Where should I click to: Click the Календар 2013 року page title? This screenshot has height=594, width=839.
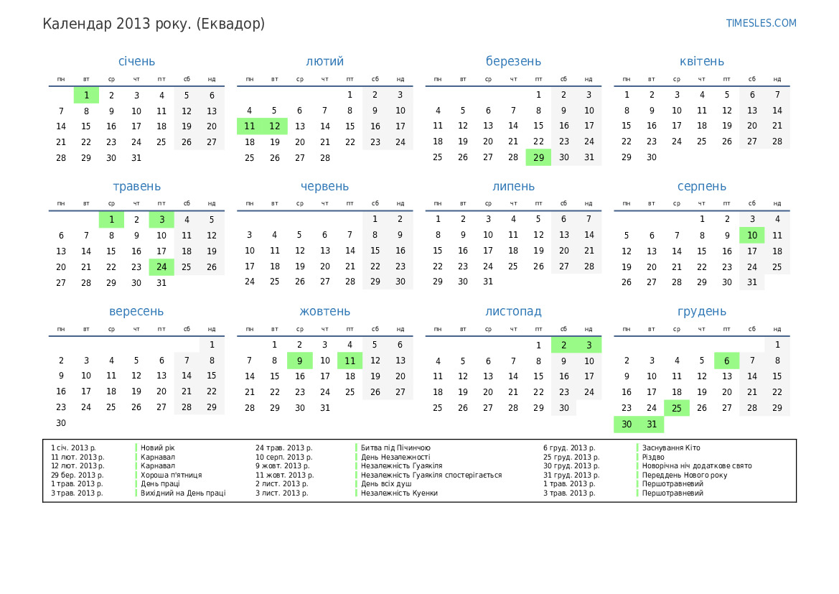click(x=154, y=24)
